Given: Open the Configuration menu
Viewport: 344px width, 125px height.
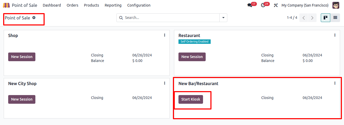Looking at the screenshot, I should [139, 5].
